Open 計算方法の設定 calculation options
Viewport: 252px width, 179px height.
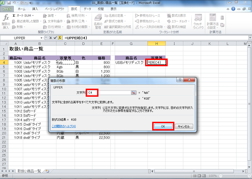(x=213, y=22)
